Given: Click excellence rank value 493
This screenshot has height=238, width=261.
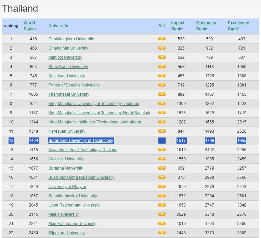Looking at the screenshot, I should (242, 39).
